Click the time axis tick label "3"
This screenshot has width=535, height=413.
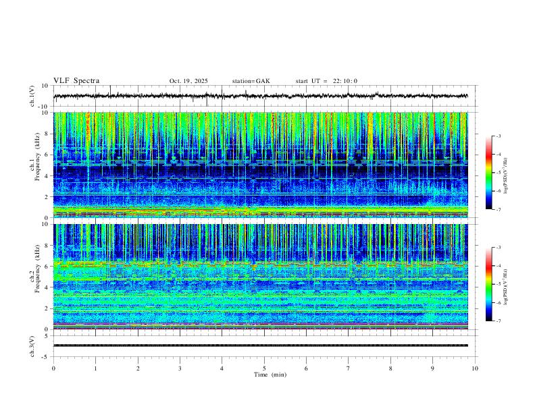(180, 368)
